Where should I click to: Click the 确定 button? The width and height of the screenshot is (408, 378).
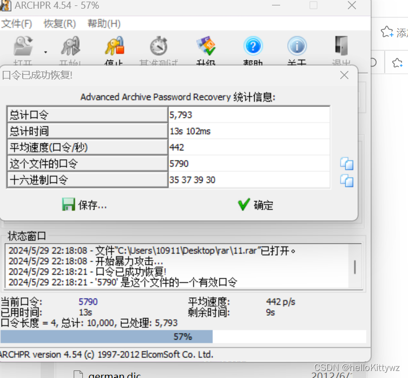(x=256, y=205)
